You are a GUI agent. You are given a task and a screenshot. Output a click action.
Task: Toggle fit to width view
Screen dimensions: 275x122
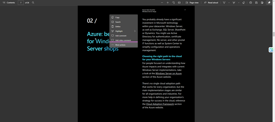pyautogui.click(x=179, y=3)
